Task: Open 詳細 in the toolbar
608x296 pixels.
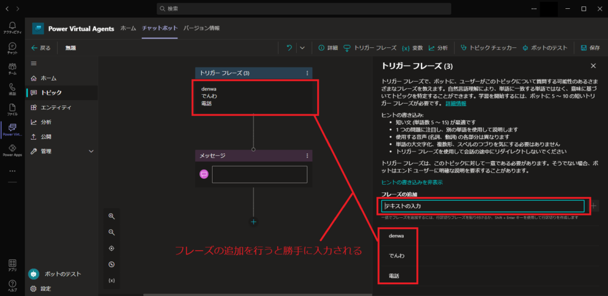Action: (x=328, y=48)
